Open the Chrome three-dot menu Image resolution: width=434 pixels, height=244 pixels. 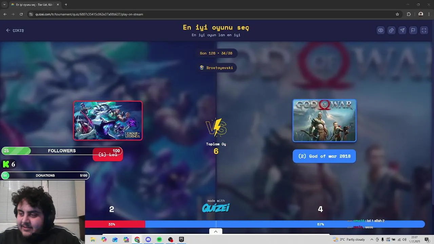pos(429,14)
